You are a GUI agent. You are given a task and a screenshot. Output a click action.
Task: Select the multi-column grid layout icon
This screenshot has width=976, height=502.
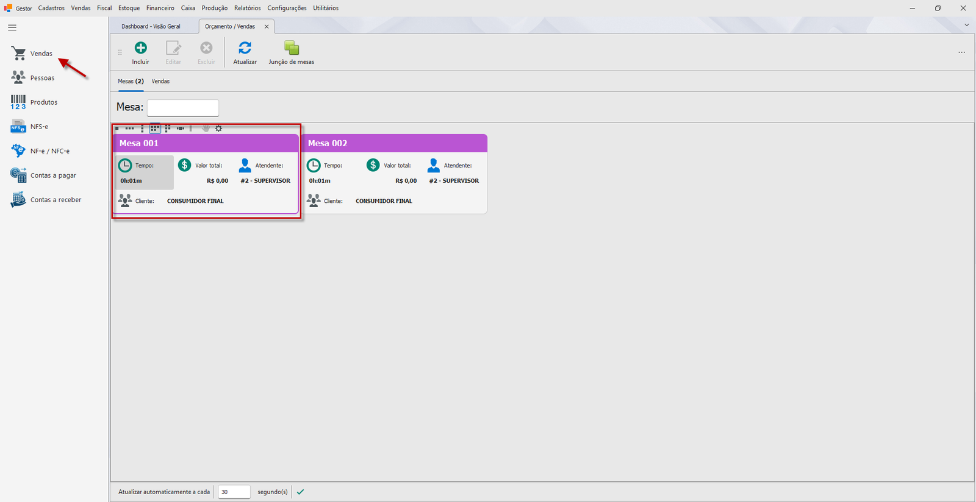tap(168, 129)
